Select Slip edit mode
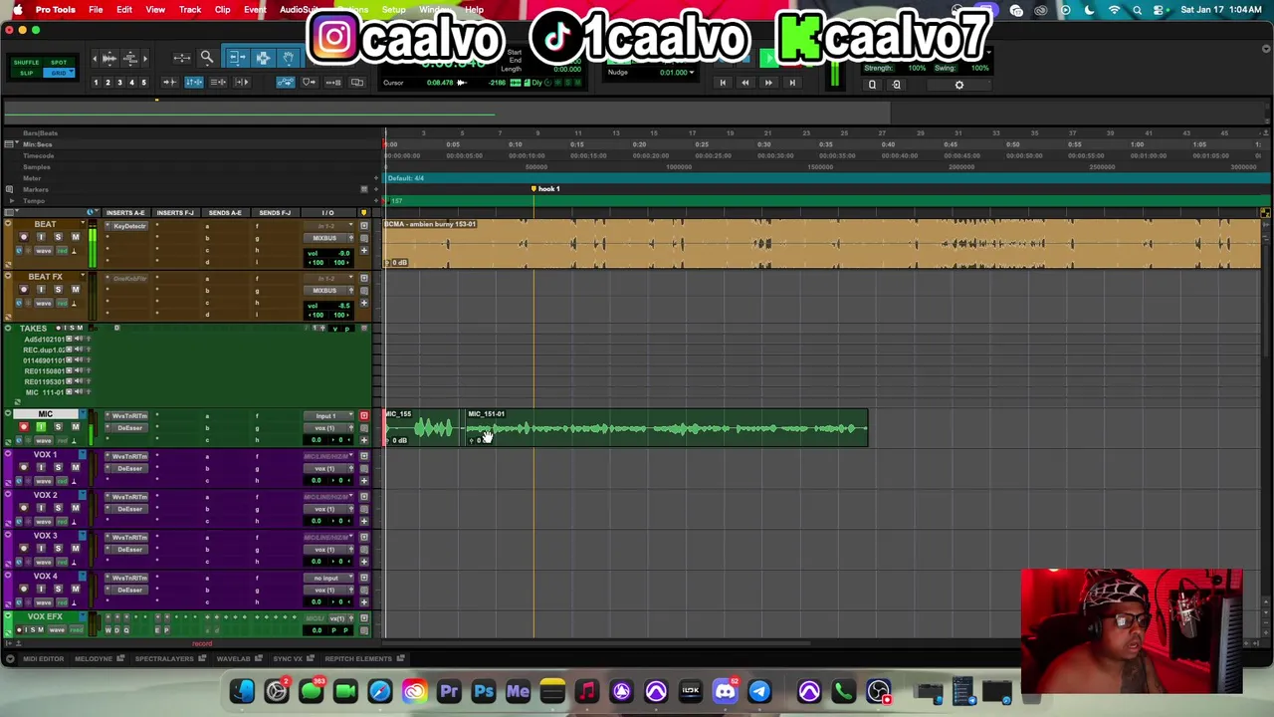This screenshot has width=1274, height=717. (x=26, y=73)
